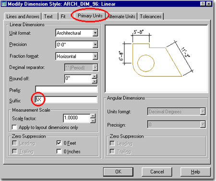The height and width of the screenshot is (181, 216).
Task: Decrease Scale factor with down arrow
Action: 93,121
